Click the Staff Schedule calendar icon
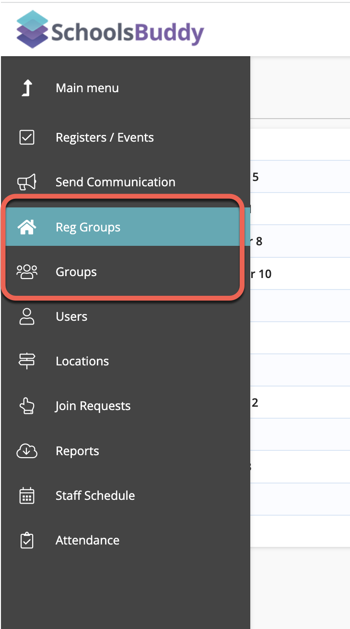The image size is (350, 629). (x=27, y=496)
